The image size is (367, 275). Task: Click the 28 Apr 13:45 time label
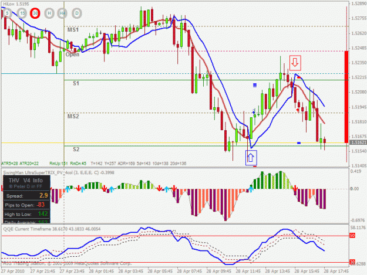click(277, 271)
